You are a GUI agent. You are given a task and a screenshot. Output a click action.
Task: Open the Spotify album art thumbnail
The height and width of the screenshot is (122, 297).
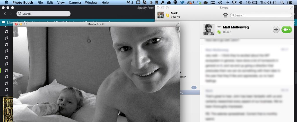tap(8, 109)
